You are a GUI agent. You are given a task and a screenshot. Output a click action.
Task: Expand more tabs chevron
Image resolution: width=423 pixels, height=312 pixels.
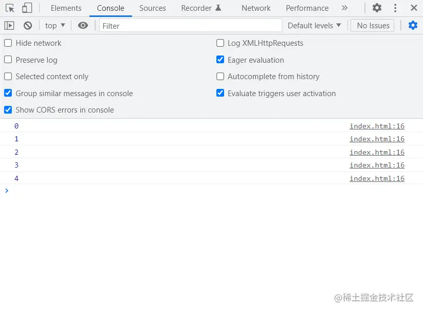(344, 8)
